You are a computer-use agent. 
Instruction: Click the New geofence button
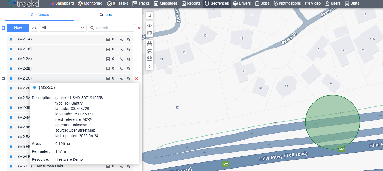(18, 28)
